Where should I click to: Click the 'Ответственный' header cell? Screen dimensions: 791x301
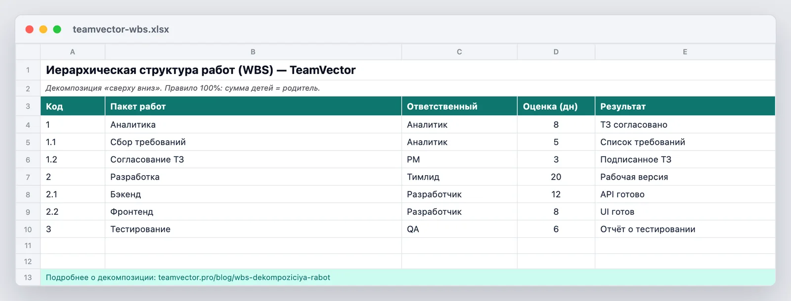(x=459, y=106)
